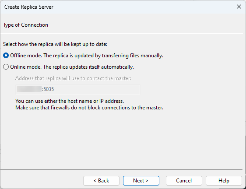Select the Online mode radio button
The image size is (246, 189).
point(6,67)
